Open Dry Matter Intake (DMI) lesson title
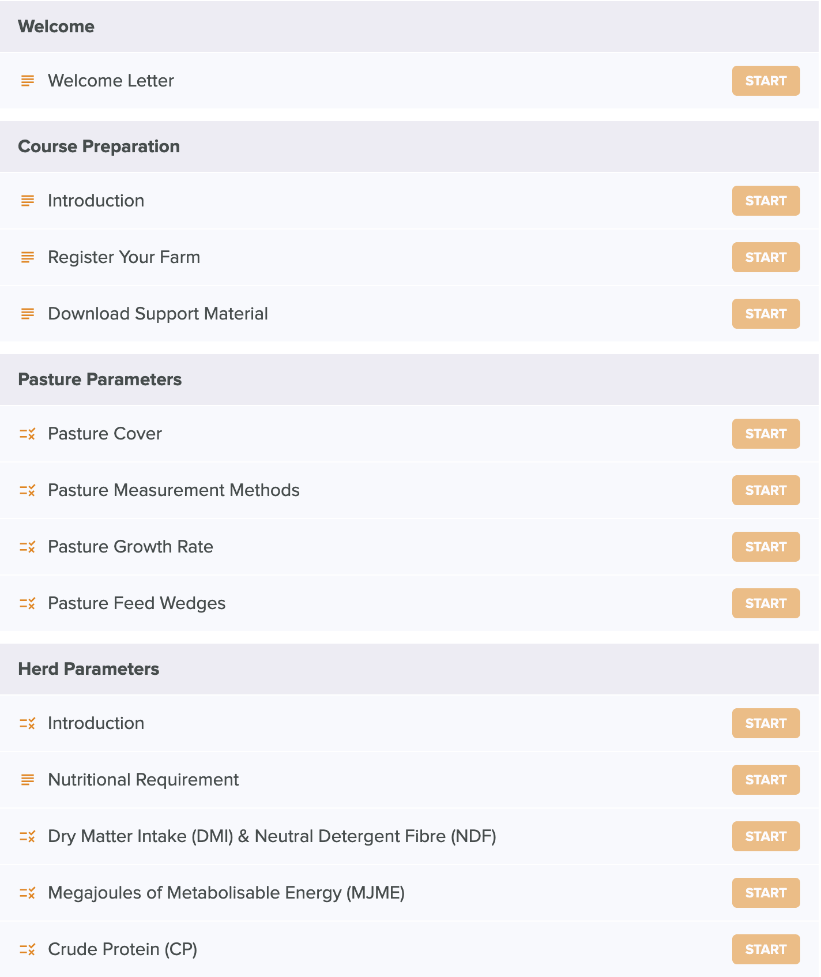 pos(272,836)
